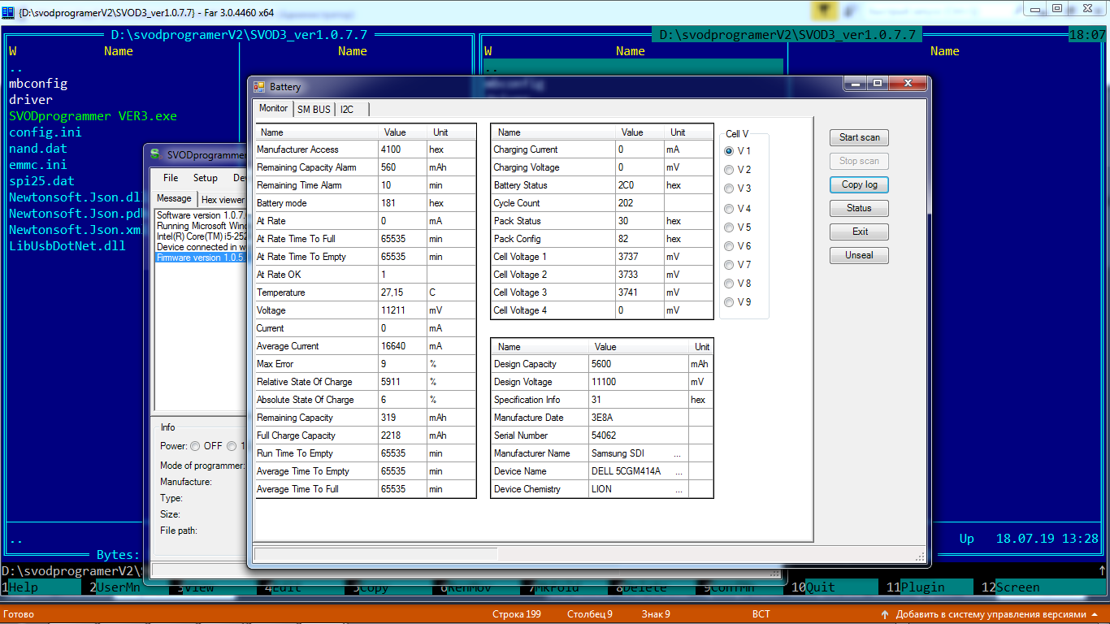Viewport: 1110px width, 624px height.
Task: Click 'Добавить в систему управления версиями' in the status bar
Action: (991, 614)
